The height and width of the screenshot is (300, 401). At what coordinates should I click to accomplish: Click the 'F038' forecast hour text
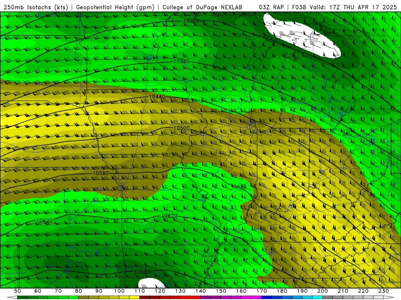pos(299,7)
